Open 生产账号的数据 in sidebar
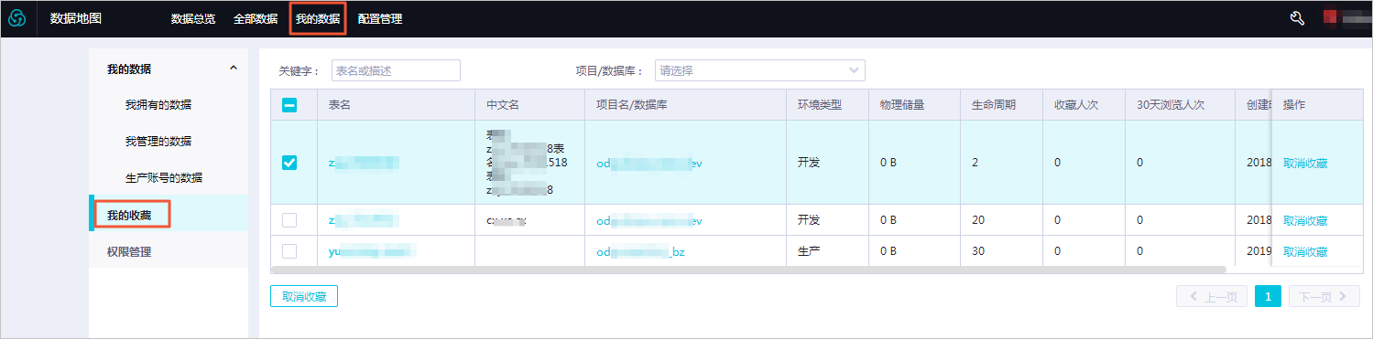1373x339 pixels. click(164, 178)
